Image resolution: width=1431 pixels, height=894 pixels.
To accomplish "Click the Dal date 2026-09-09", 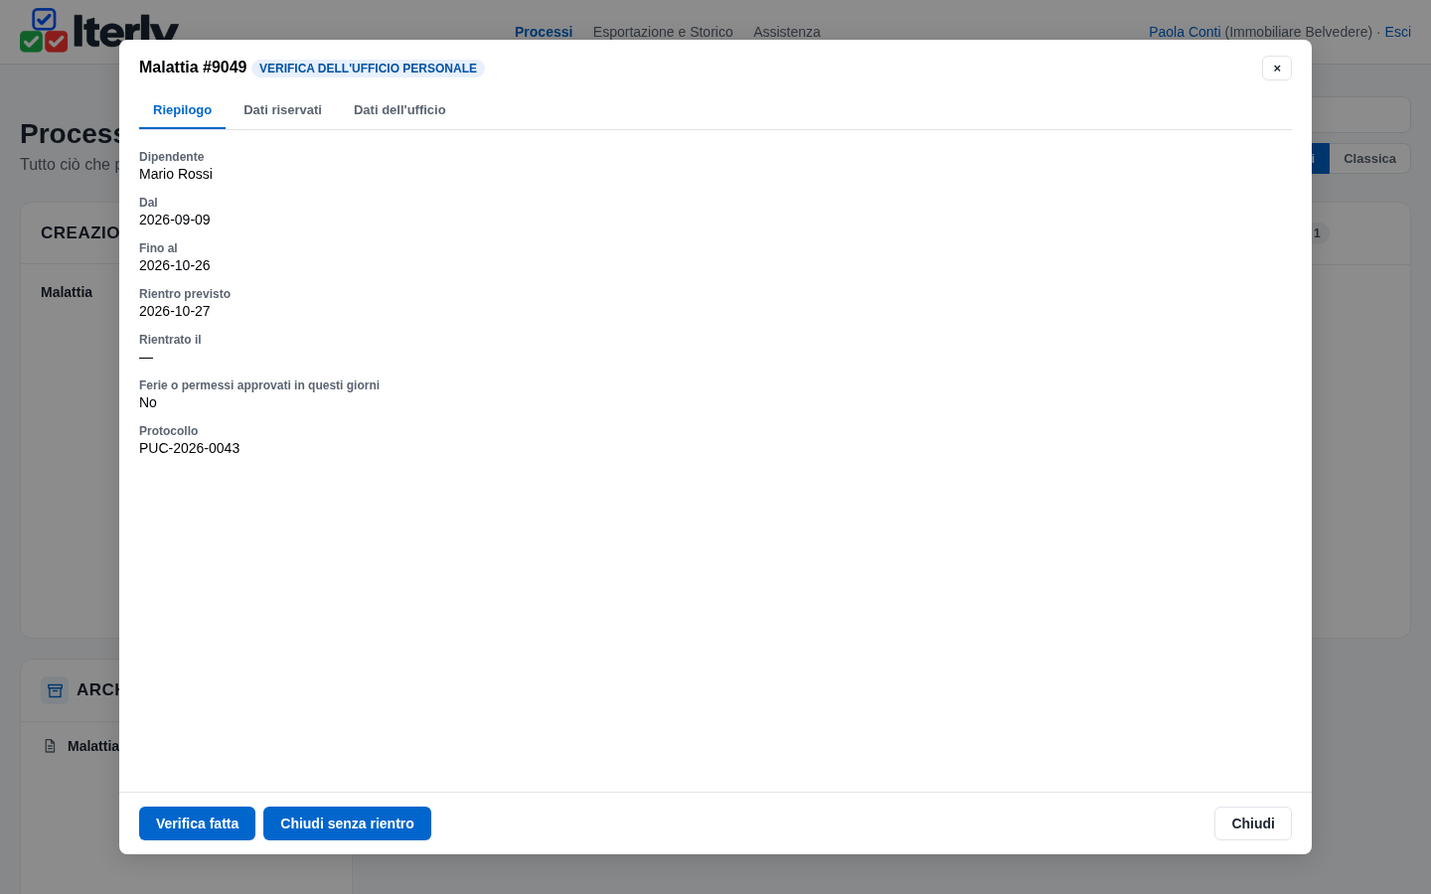I will tap(175, 220).
